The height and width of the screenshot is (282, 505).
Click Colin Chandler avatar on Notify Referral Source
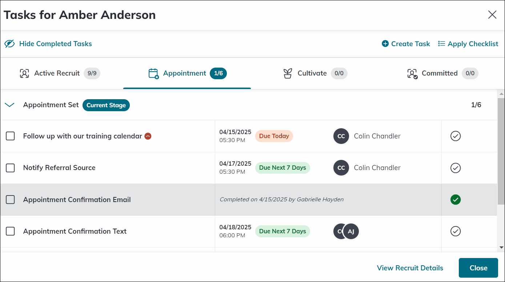[341, 168]
